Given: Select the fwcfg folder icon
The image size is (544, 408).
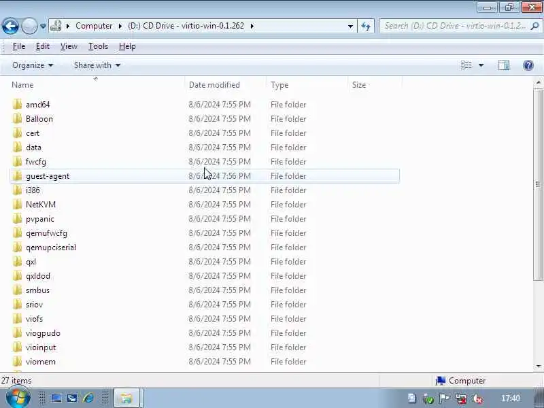Looking at the screenshot, I should pyautogui.click(x=17, y=162).
